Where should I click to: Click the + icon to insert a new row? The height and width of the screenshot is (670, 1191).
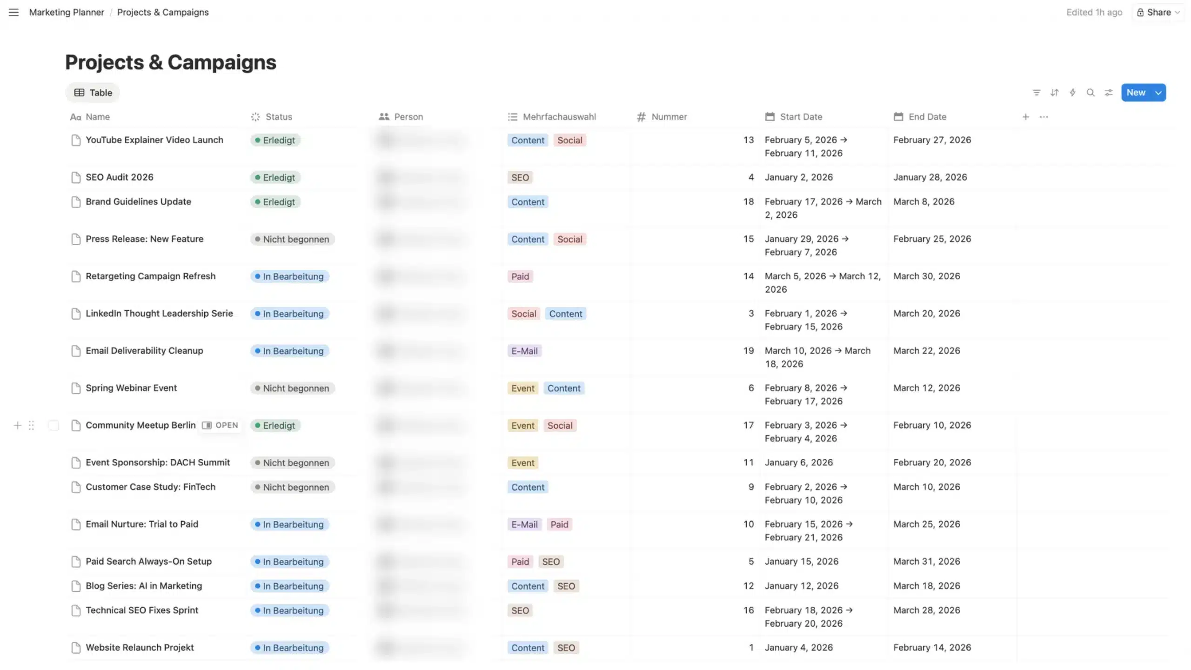tap(17, 425)
